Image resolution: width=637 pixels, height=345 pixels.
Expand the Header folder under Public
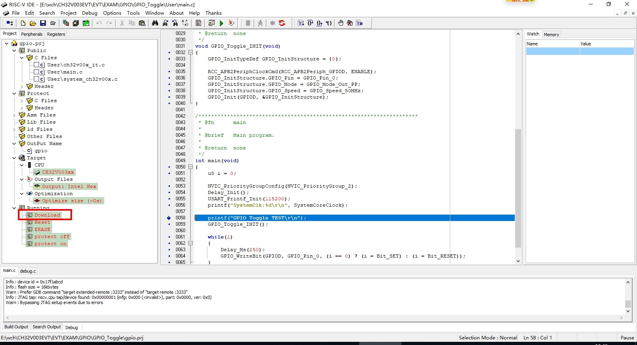21,87
